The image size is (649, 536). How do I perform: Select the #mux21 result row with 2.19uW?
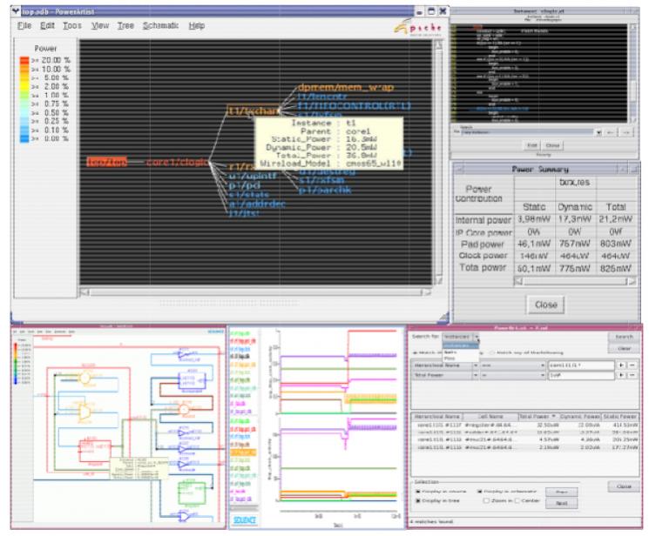pos(525,447)
